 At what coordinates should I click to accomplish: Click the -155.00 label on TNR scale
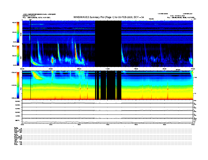coord(14,98)
